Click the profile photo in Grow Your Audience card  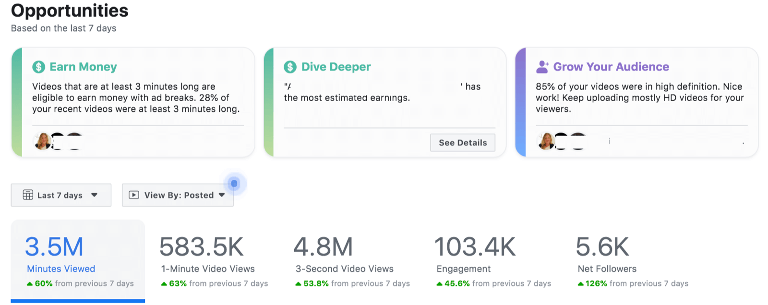point(545,141)
